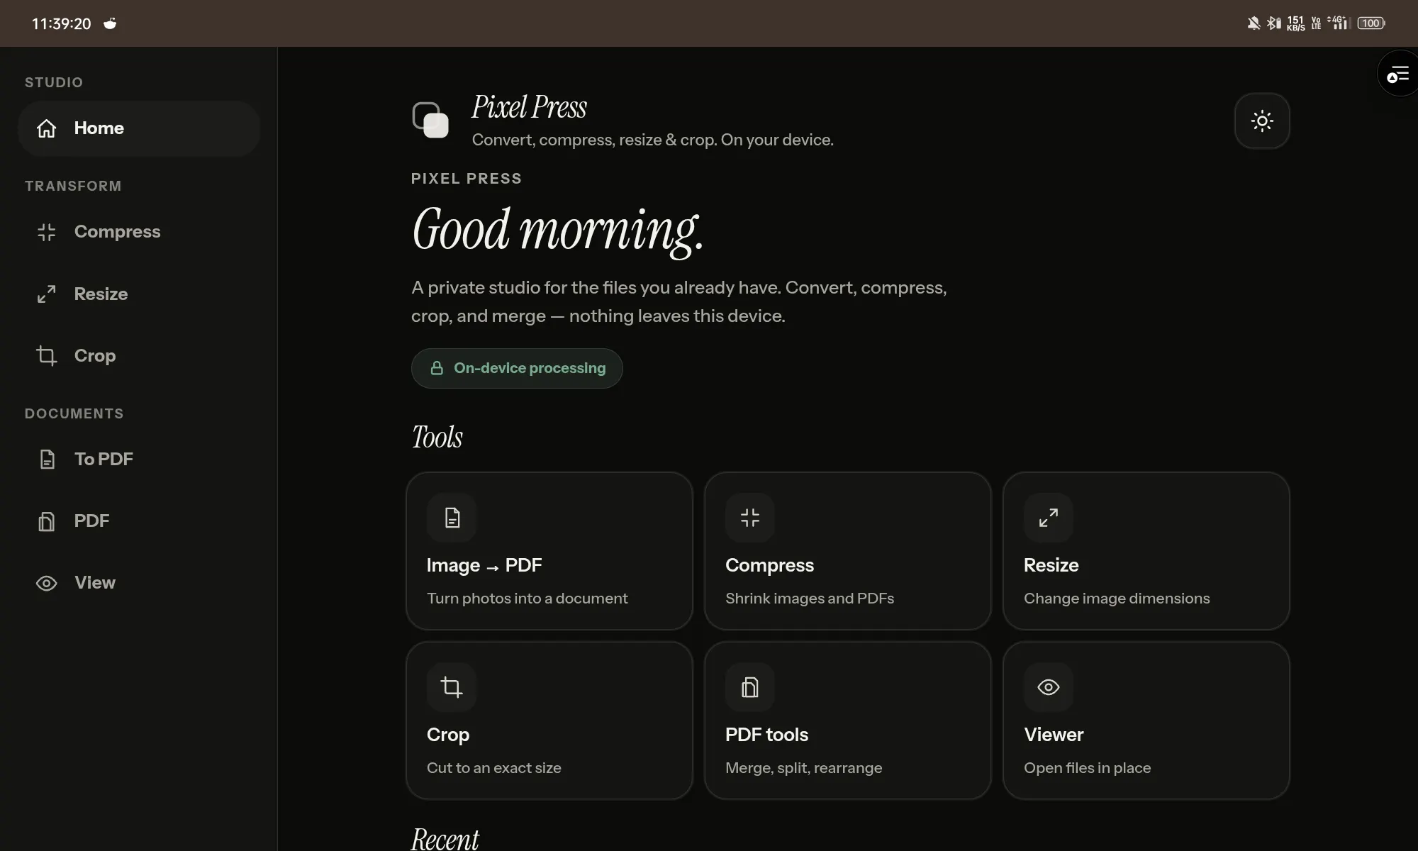Image resolution: width=1418 pixels, height=851 pixels.
Task: Click the Resize arrows icon in the sidebar
Action: (47, 294)
